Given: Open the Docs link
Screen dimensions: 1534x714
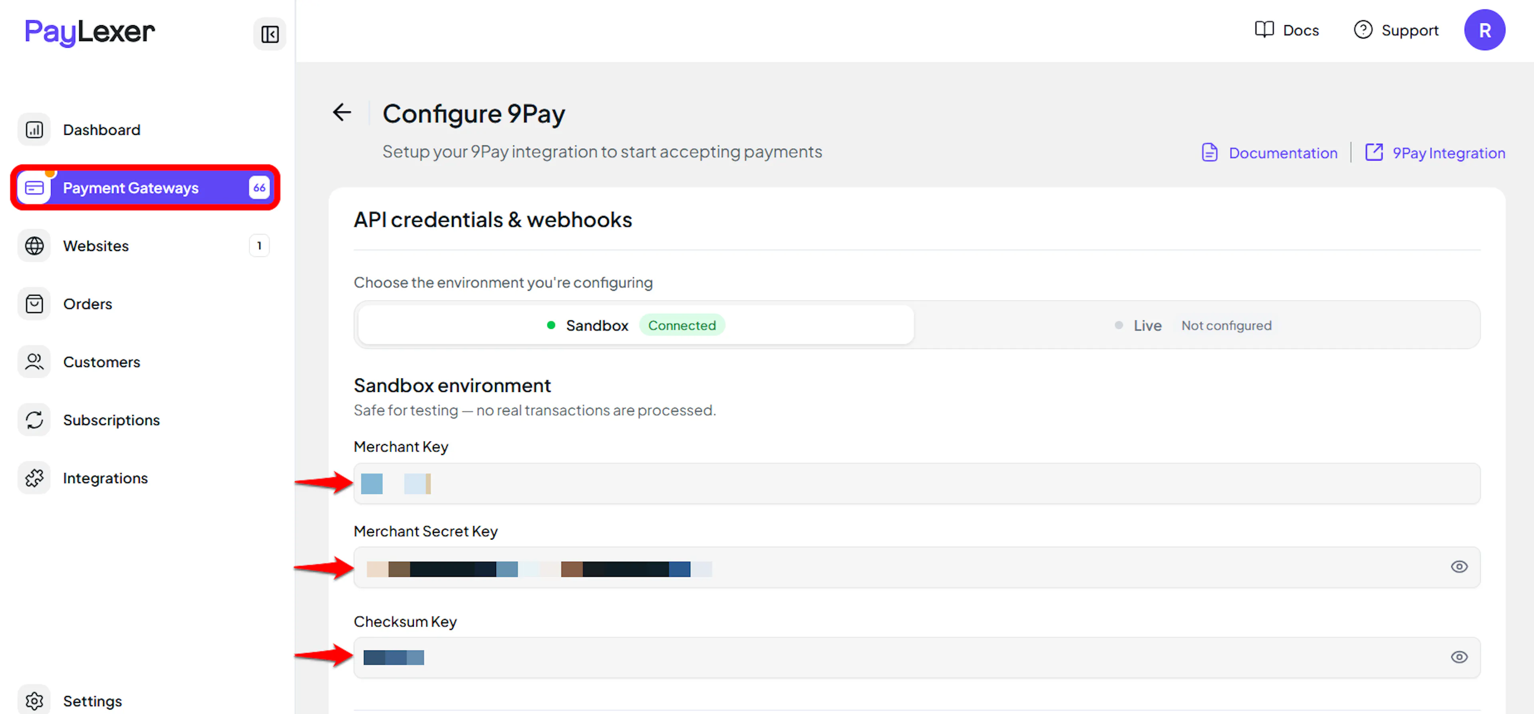Looking at the screenshot, I should 1286,30.
